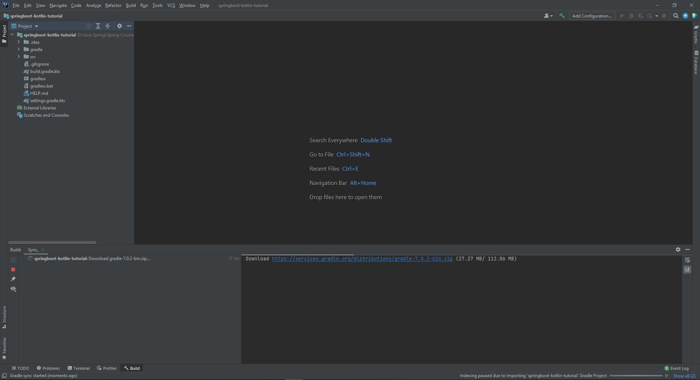Stop the Gradle sync with red square
This screenshot has width=700, height=380.
pyautogui.click(x=13, y=269)
